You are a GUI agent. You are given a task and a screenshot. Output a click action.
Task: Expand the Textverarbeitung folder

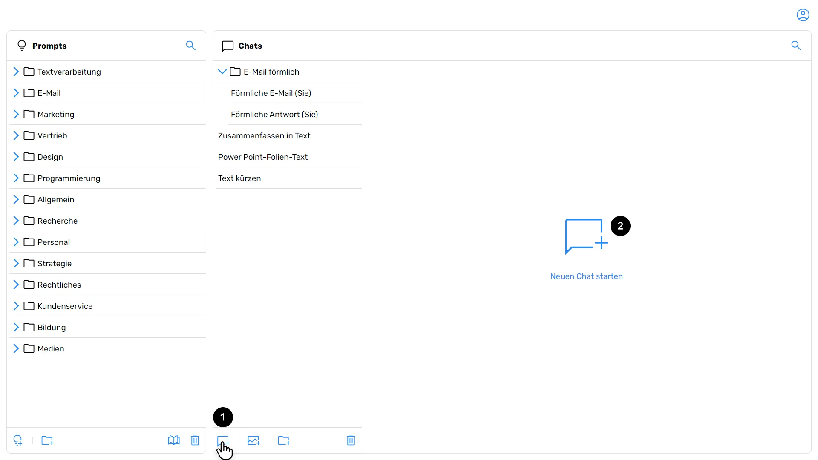[x=16, y=72]
